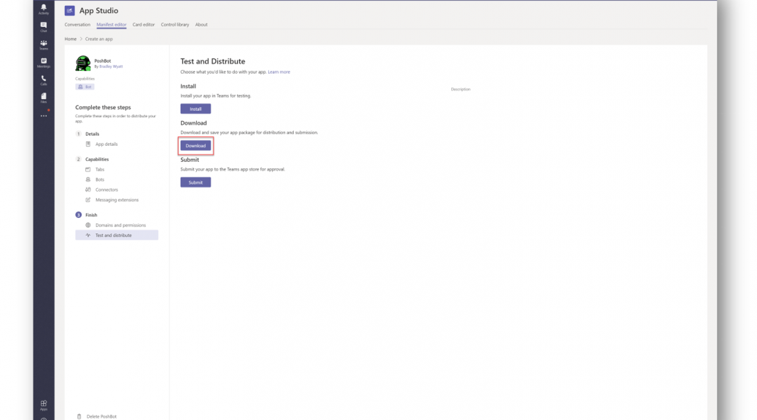Click the Complete these steps heading
Viewport: 757px width, 420px height.
click(103, 107)
